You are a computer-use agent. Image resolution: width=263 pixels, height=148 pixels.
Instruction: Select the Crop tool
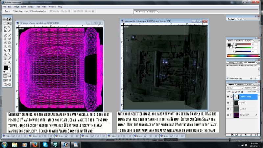[x=5, y=31]
